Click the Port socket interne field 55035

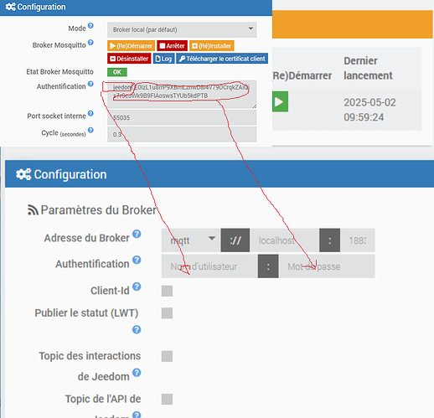tap(182, 117)
